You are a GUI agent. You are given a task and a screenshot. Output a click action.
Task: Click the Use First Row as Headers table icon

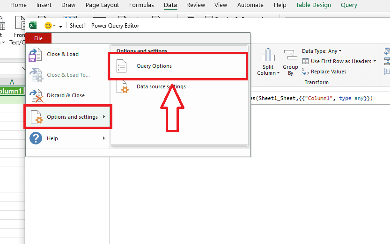click(x=305, y=61)
